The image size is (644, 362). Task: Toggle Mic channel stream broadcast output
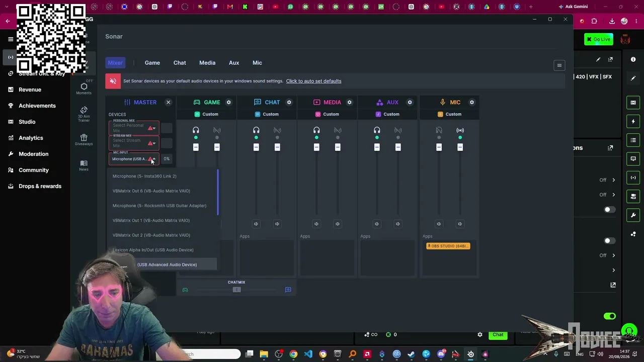pyautogui.click(x=460, y=130)
